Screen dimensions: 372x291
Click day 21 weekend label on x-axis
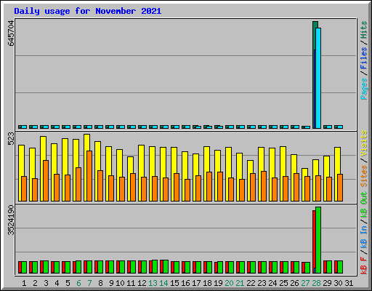coord(240,283)
